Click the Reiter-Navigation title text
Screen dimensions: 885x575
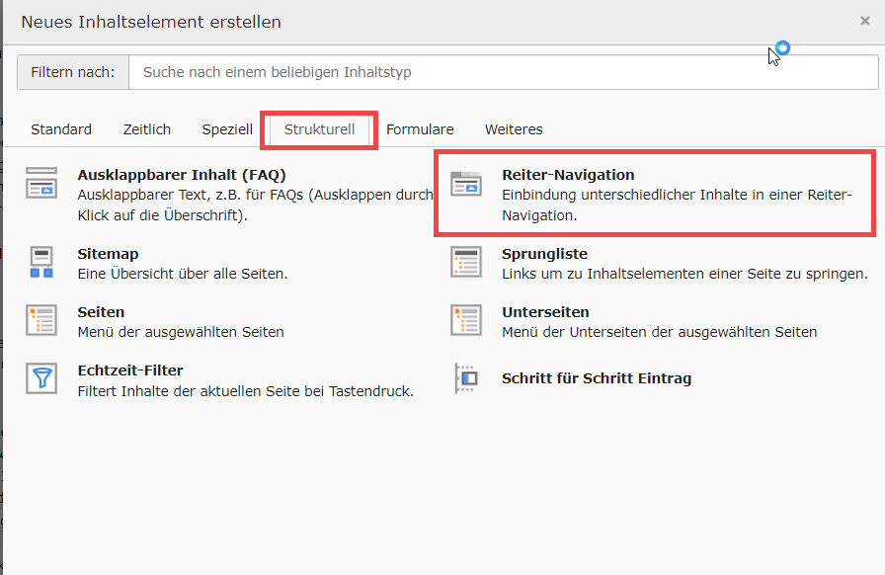click(568, 175)
